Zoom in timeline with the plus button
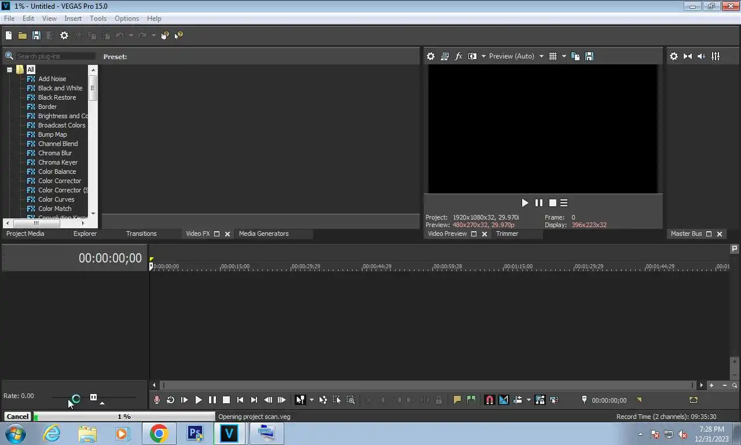 pyautogui.click(x=711, y=385)
